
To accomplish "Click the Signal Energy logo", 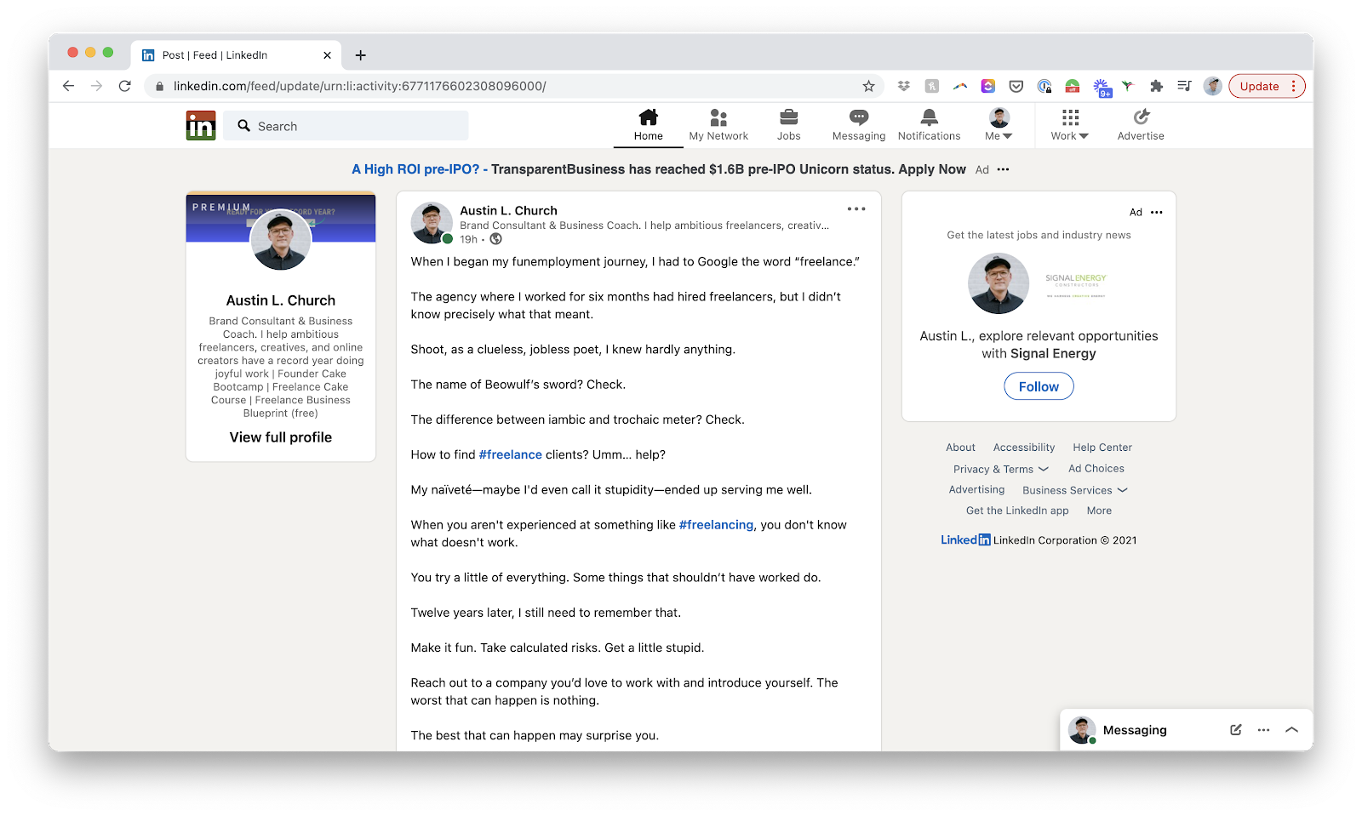I will 1075,284.
